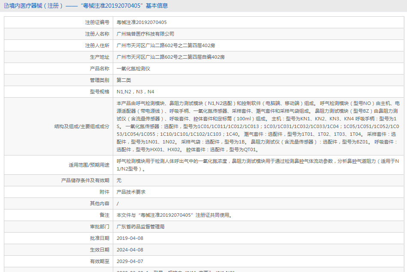This screenshot has height=272, width=407.
Task: Click the 生产地址 value with 自编402房
Action: point(170,57)
